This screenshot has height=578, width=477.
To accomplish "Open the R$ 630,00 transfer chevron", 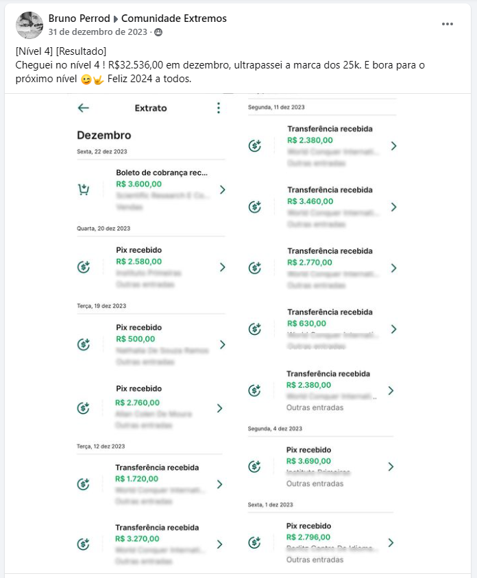I will pyautogui.click(x=393, y=329).
